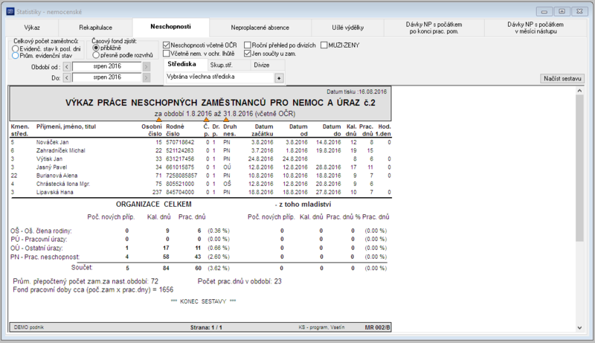Click Výtisk Jan row name
Image resolution: width=595 pixels, height=343 pixels.
(49, 159)
